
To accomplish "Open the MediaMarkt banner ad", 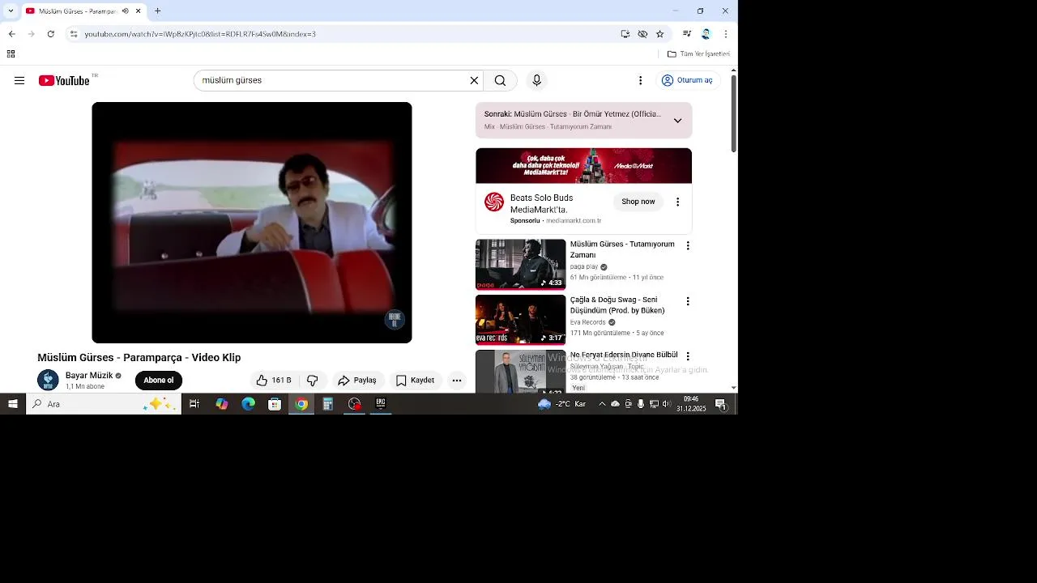I will point(583,166).
